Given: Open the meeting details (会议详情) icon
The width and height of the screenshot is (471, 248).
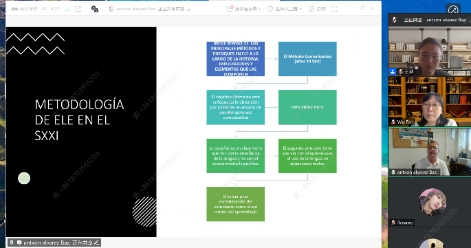Looking at the screenshot, I should [x=14, y=9].
